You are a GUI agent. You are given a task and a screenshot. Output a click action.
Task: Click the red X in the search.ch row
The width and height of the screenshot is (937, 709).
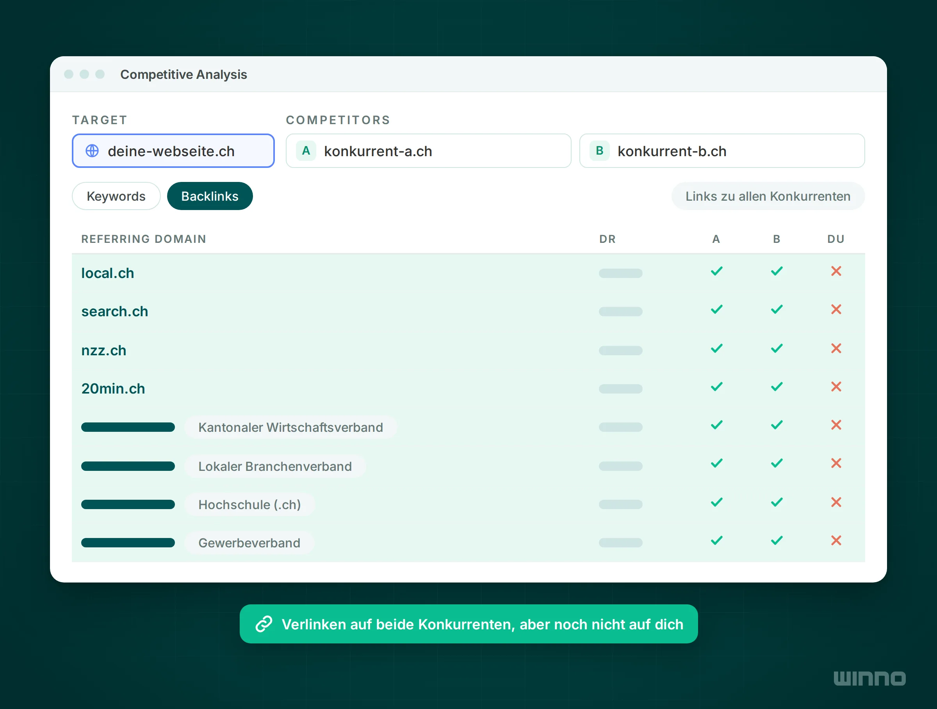tap(836, 309)
